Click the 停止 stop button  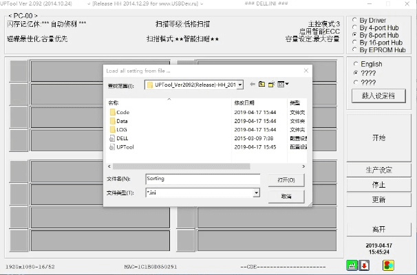(x=378, y=185)
